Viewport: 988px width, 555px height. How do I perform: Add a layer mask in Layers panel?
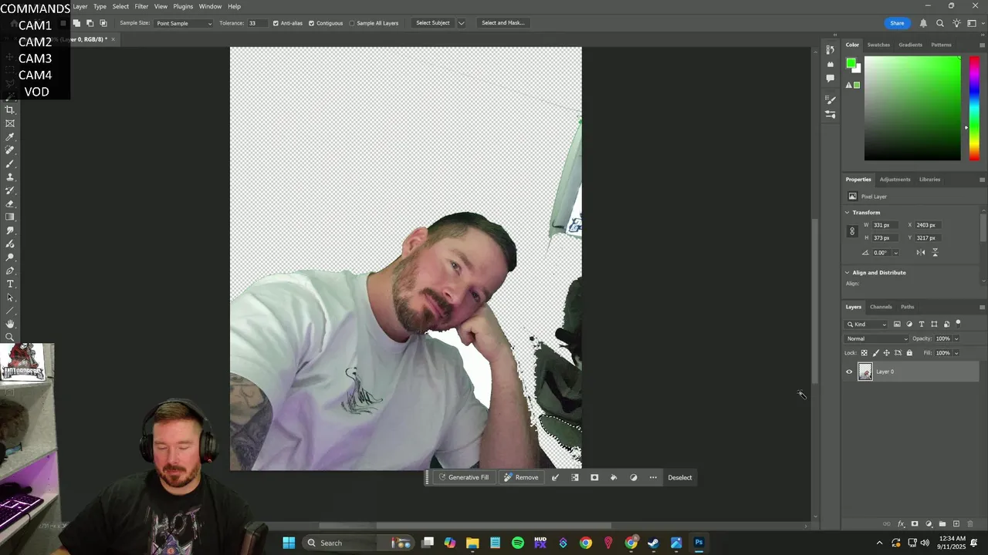(x=915, y=524)
